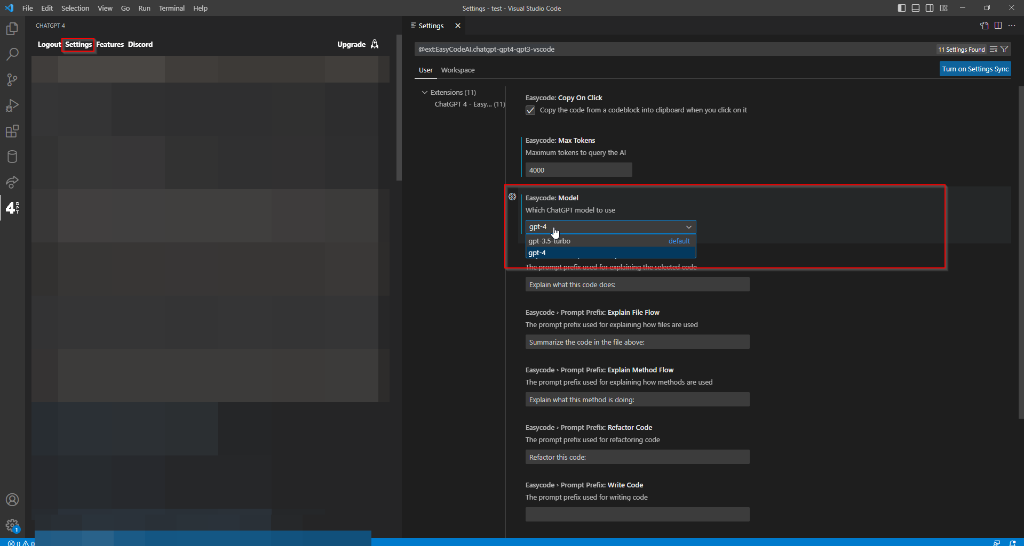
Task: Open the ChatGPT 4 EasyCode sidebar icon
Action: click(x=12, y=208)
